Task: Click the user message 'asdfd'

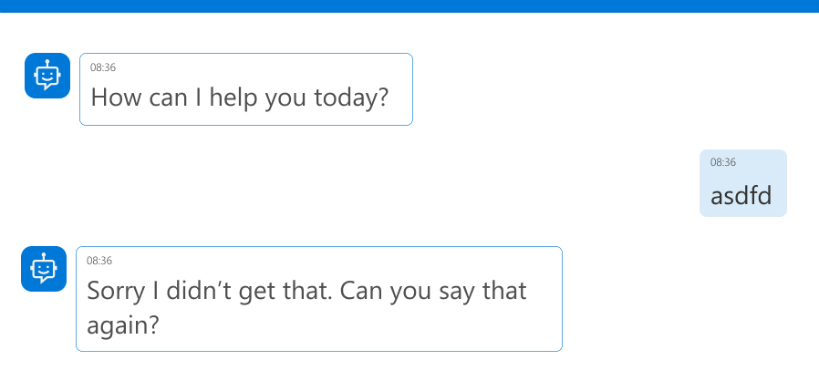Action: tap(741, 195)
